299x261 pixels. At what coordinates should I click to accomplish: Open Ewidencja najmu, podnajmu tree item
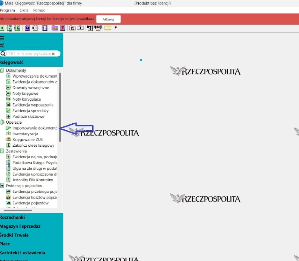pos(35,157)
